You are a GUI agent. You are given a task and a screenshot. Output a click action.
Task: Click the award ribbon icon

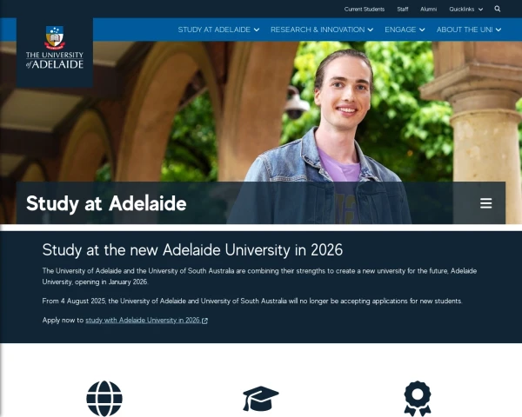(x=418, y=399)
